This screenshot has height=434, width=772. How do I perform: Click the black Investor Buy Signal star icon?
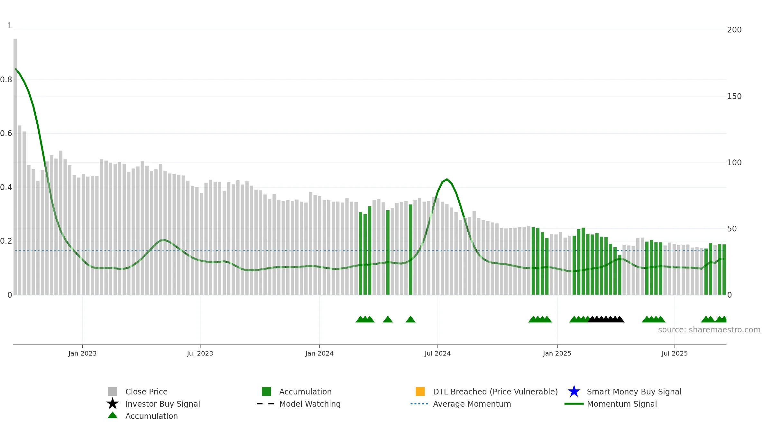[x=113, y=403]
